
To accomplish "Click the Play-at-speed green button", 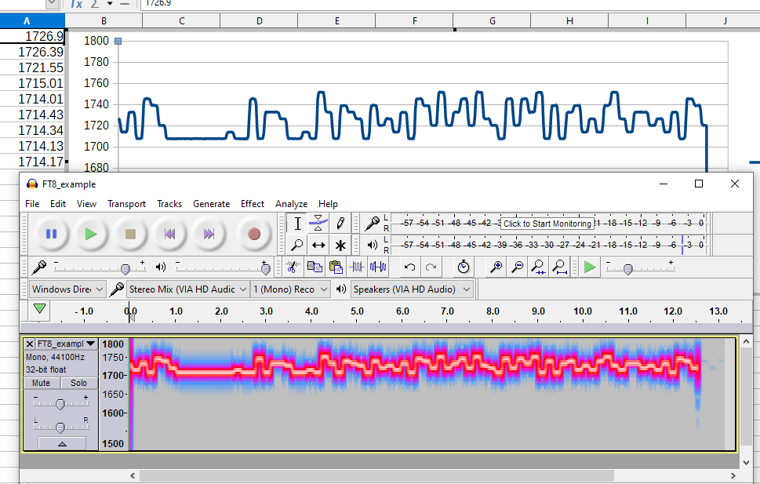I will tap(589, 267).
